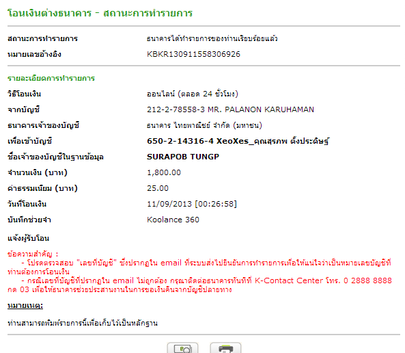Click the label ชื่อเจ้าของบัญชีในฐานข้อมูล
The height and width of the screenshot is (353, 405).
coord(55,157)
